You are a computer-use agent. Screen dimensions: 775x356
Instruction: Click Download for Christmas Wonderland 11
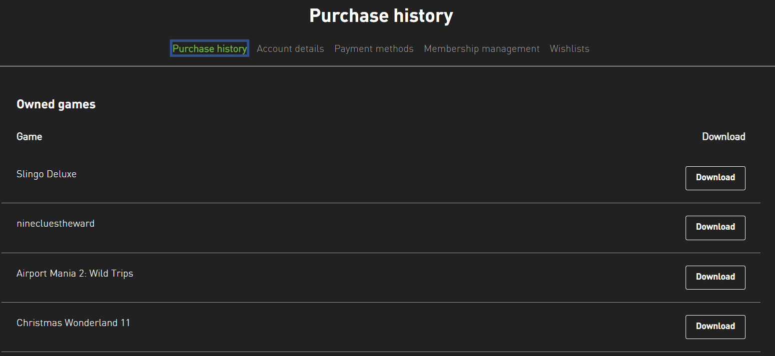pos(715,327)
